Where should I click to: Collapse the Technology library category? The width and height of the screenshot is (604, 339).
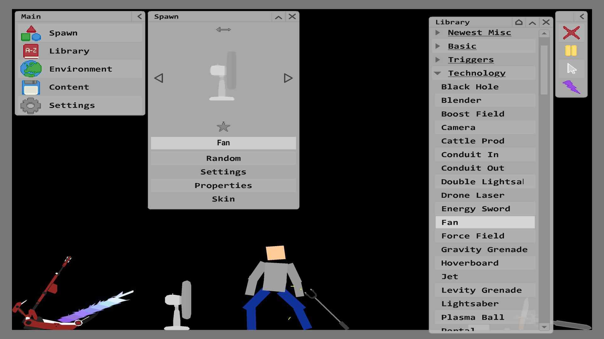tap(439, 73)
